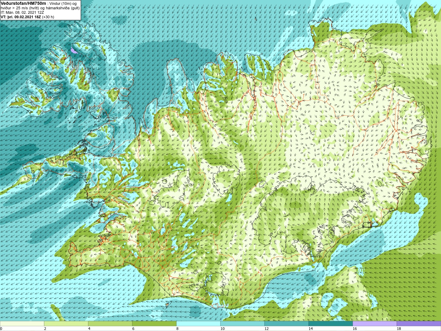Pick the light green 2–4 m/s swatch
The image size is (441, 331).
click(x=66, y=324)
